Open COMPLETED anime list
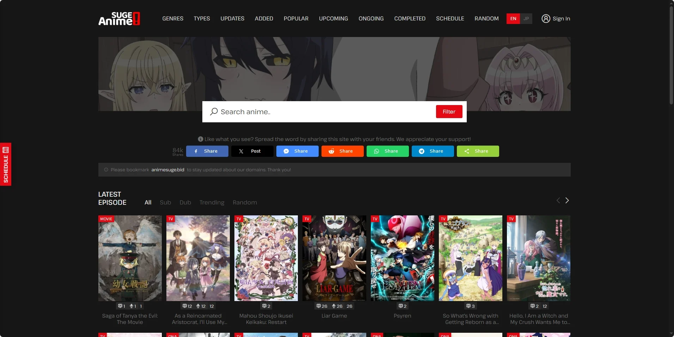 coord(410,19)
